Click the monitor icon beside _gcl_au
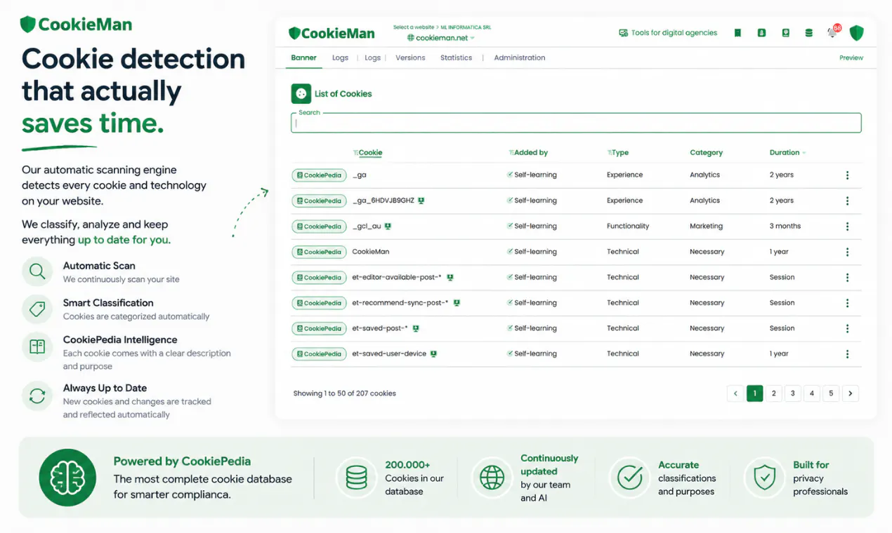The image size is (892, 533). (388, 227)
